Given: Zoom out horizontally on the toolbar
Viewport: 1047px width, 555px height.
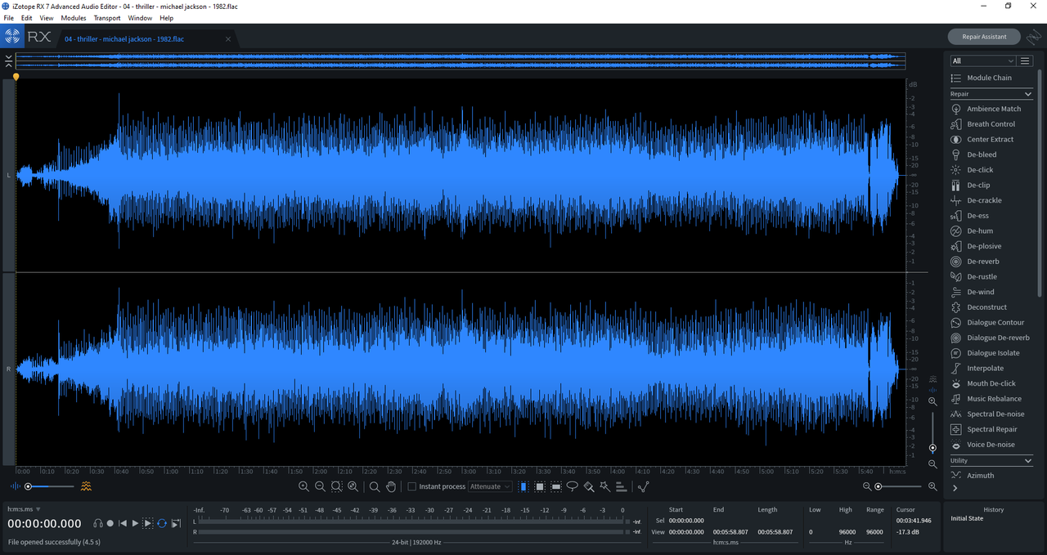Looking at the screenshot, I should 320,486.
